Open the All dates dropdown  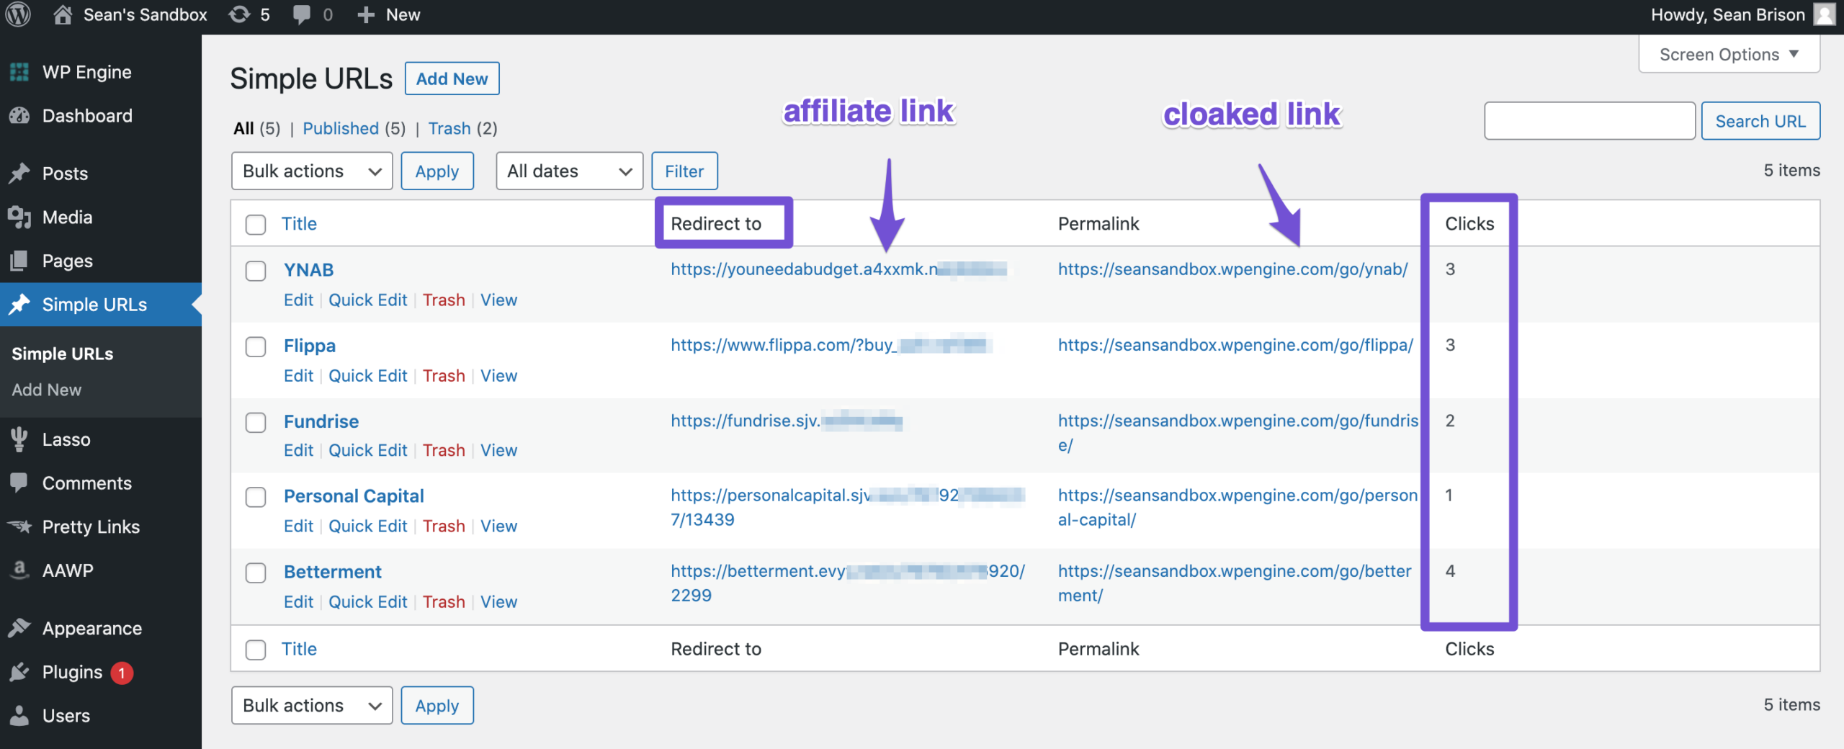(569, 171)
